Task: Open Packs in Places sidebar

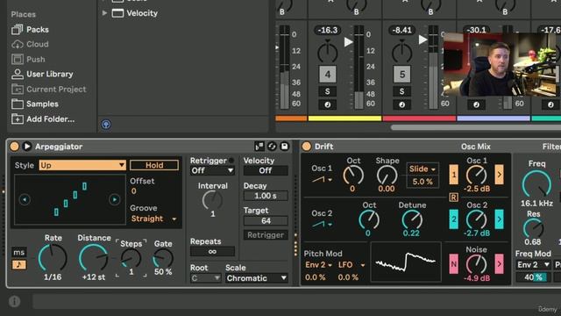Action: tap(30, 29)
